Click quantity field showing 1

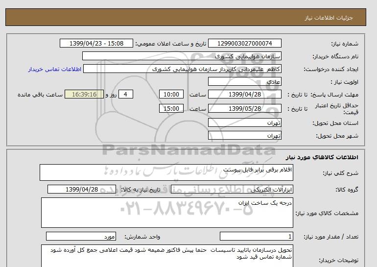pyautogui.click(x=257, y=237)
